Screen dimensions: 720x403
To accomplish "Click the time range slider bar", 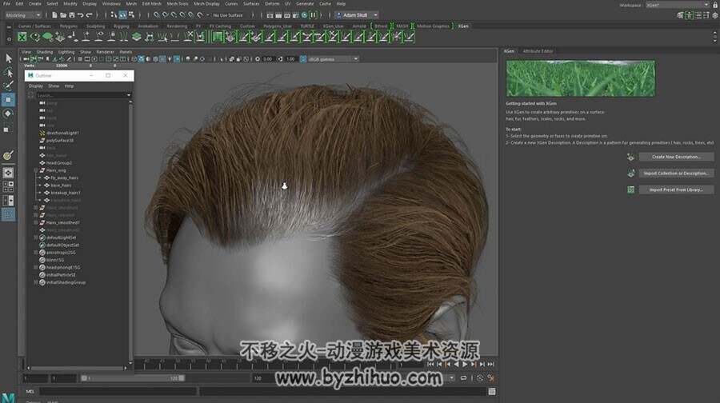I will point(133,378).
